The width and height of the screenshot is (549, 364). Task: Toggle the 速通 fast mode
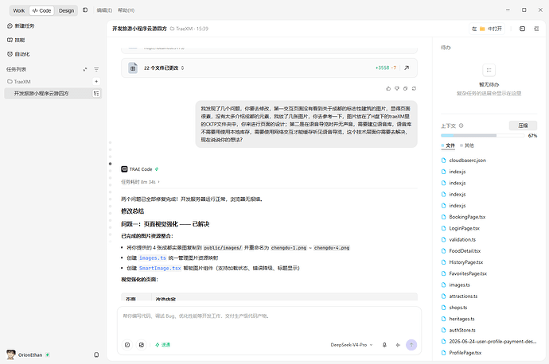[x=162, y=345]
